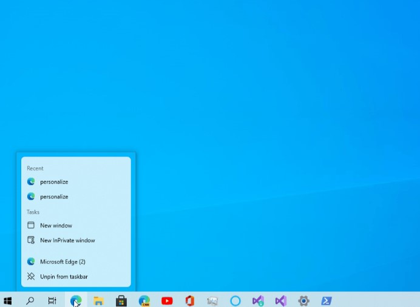Open Task View on the taskbar
Image resolution: width=420 pixels, height=307 pixels.
tap(52, 300)
